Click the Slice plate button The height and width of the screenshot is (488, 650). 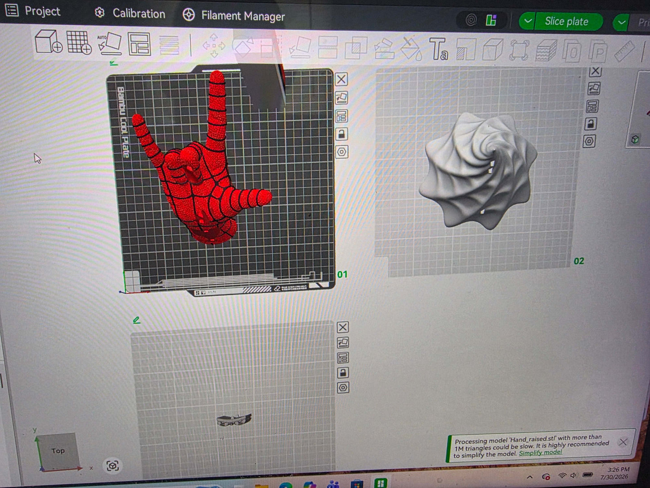(x=567, y=21)
